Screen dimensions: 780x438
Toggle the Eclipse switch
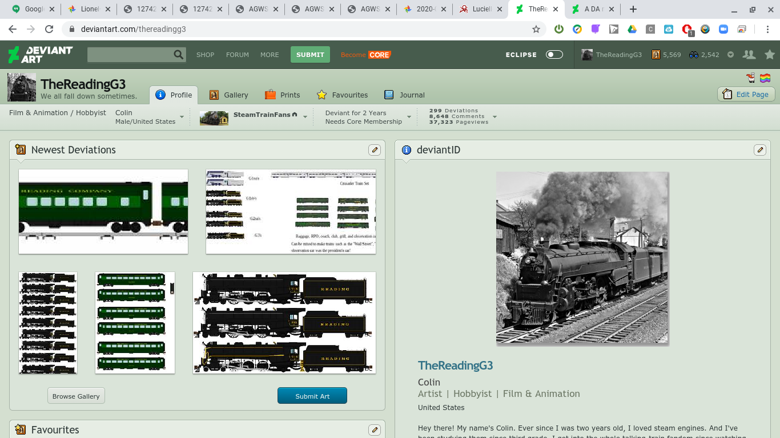554,55
